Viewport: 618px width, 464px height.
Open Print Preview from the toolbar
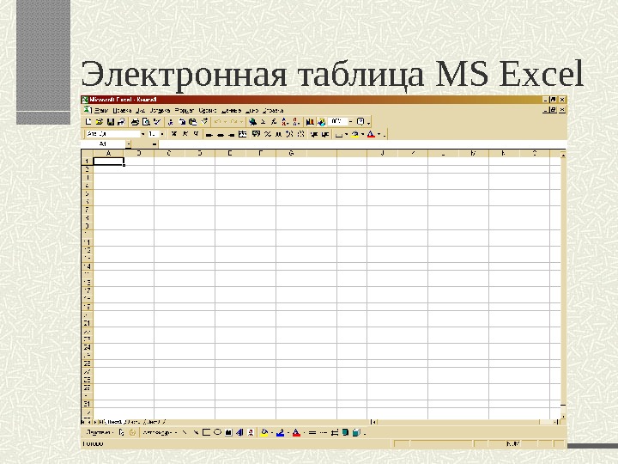[x=146, y=122]
